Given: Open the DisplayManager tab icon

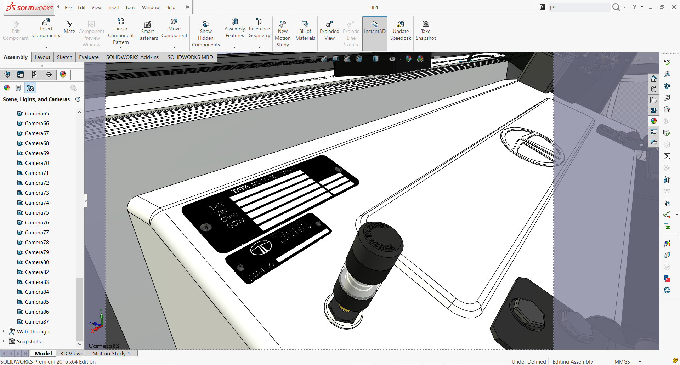Looking at the screenshot, I should [63, 74].
